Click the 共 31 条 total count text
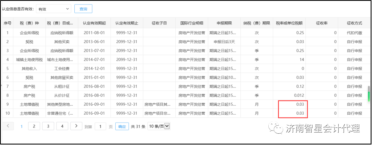Image resolution: width=372 pixels, height=145 pixels. tap(138, 126)
